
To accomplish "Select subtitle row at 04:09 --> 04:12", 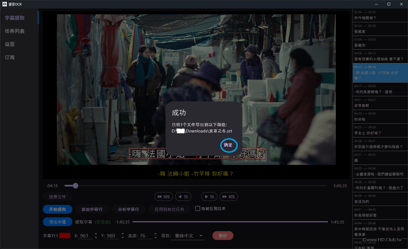I will coord(380,56).
